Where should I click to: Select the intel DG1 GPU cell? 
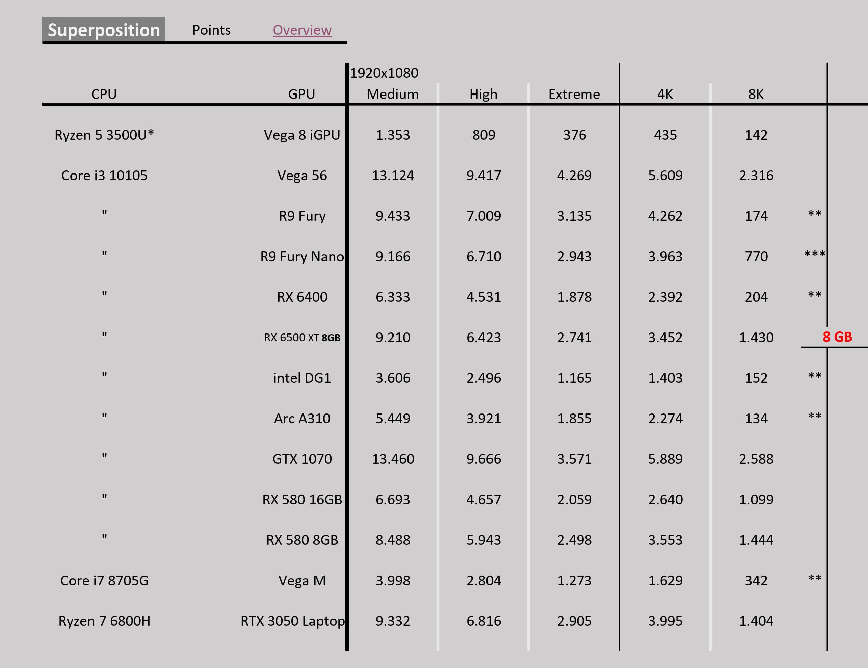[x=302, y=378]
